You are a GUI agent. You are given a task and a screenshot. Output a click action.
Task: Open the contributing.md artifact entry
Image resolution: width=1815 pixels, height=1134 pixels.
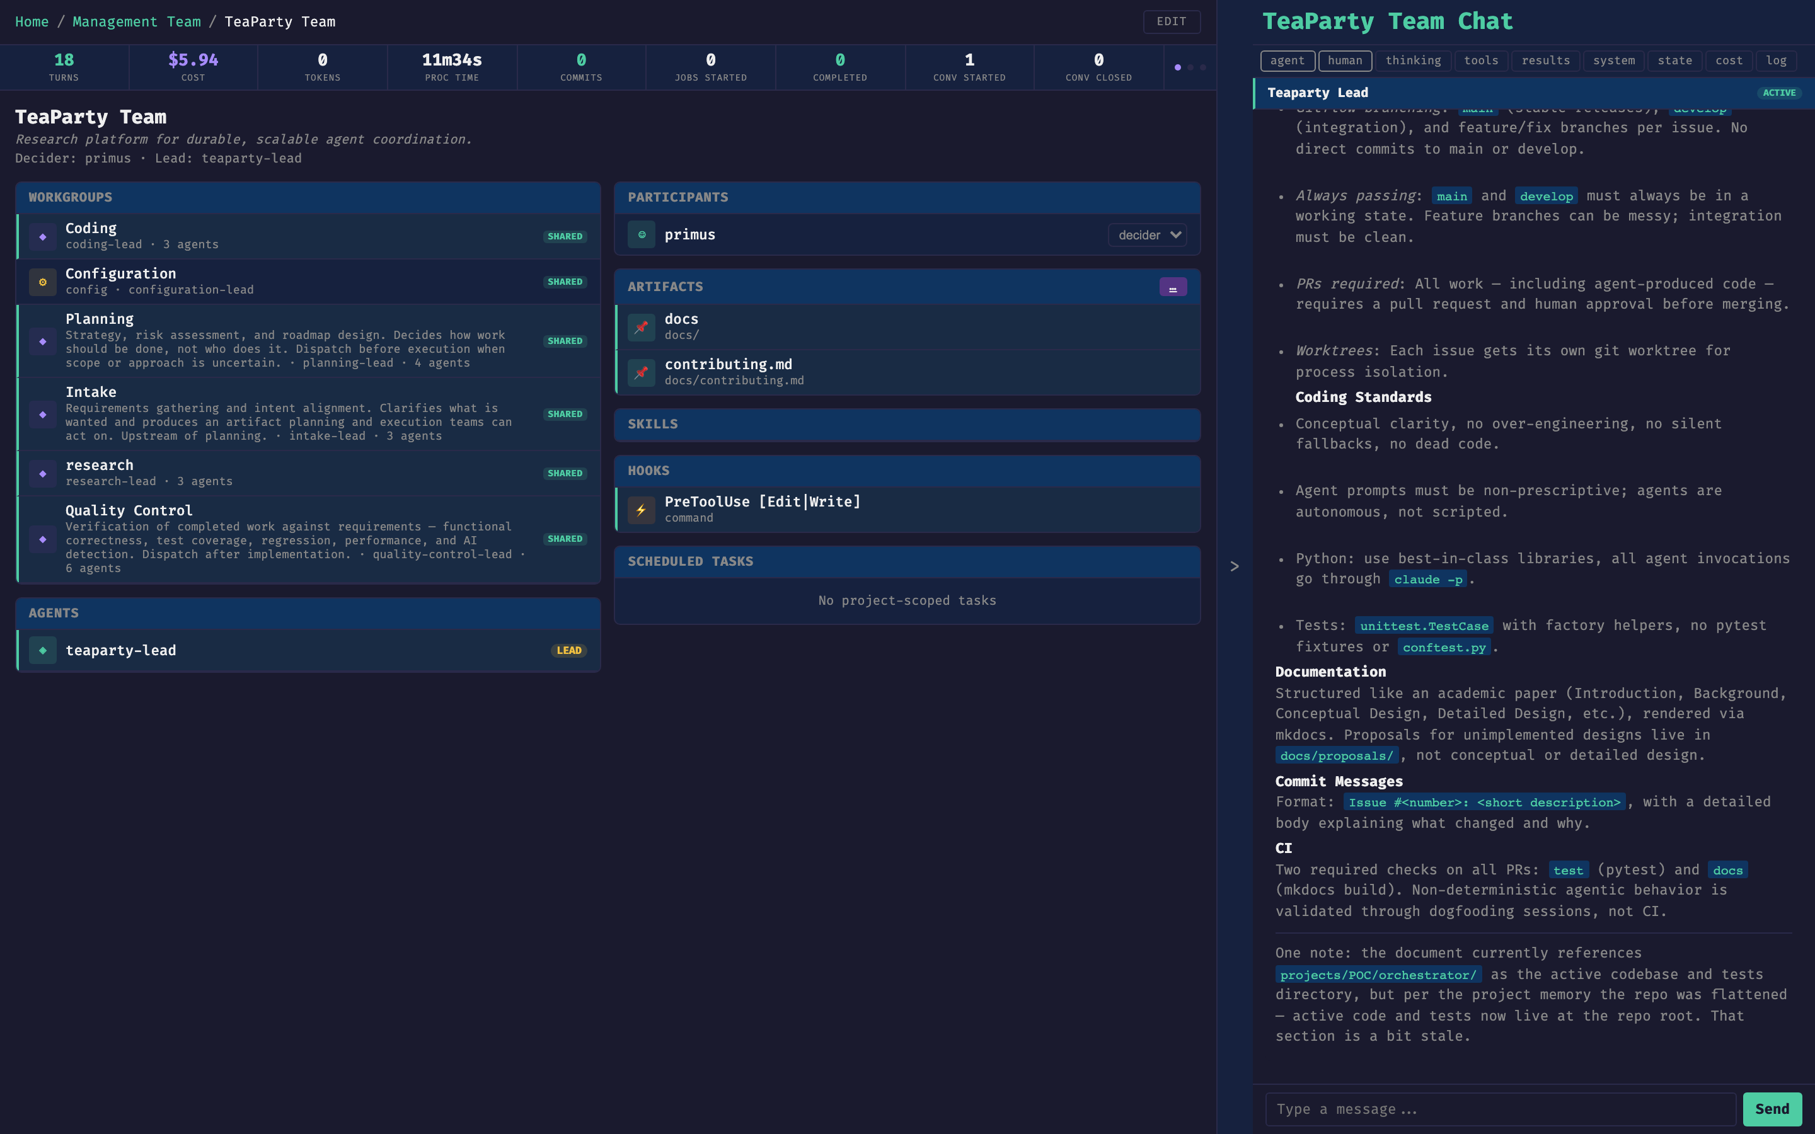click(x=907, y=373)
